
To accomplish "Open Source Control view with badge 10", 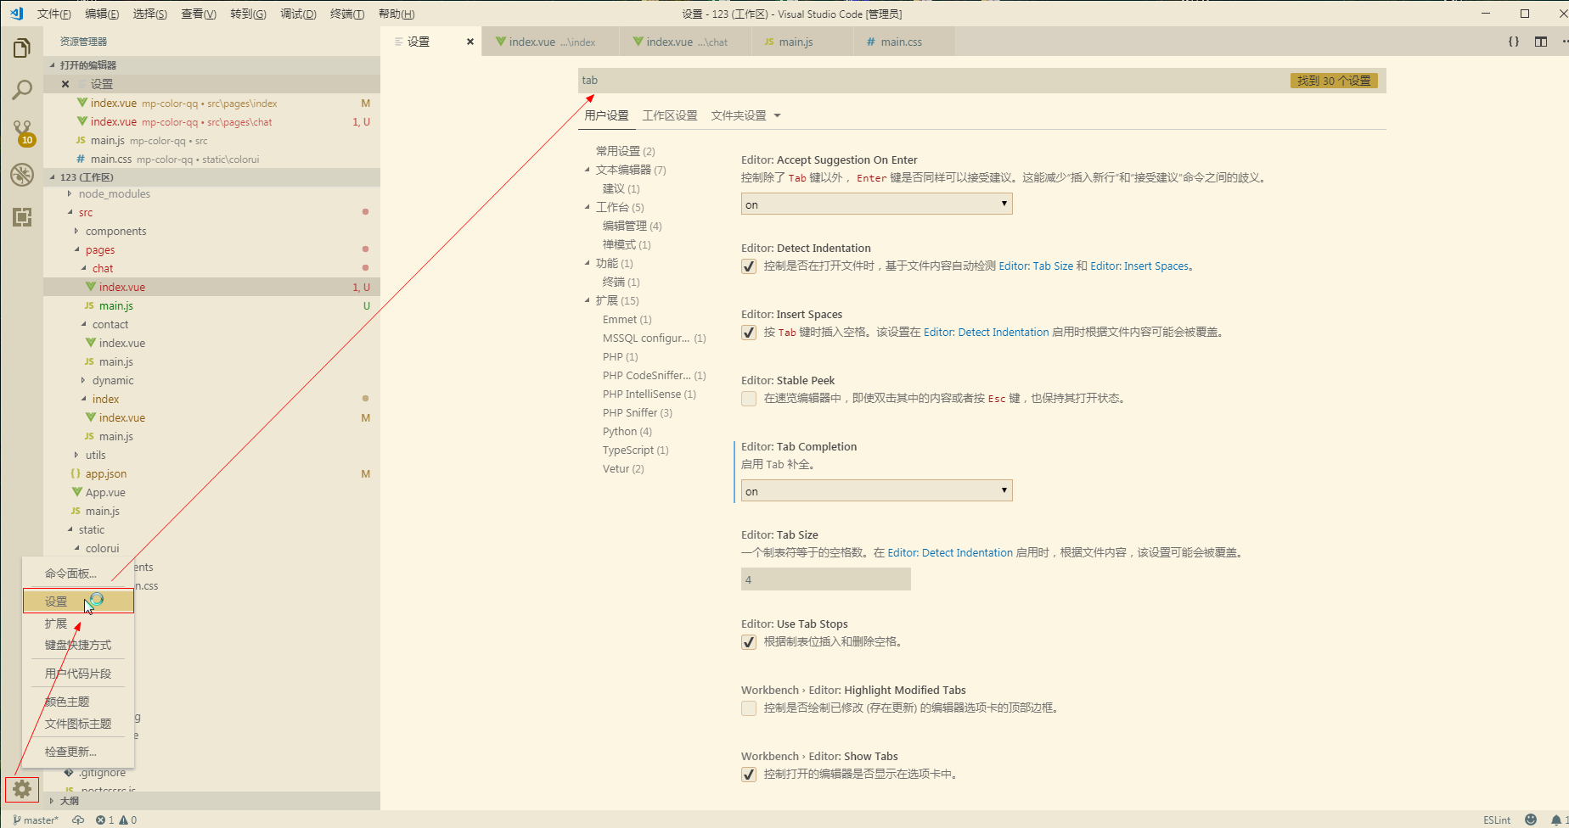I will (22, 132).
